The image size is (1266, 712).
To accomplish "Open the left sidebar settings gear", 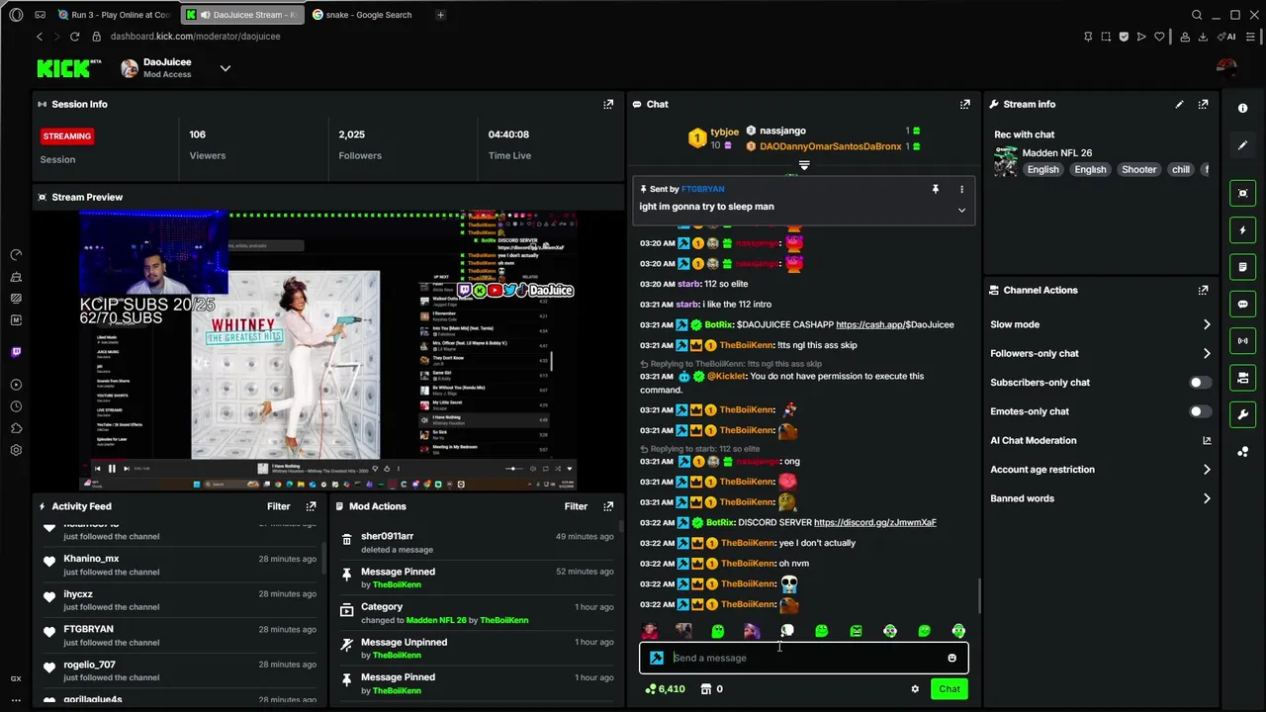I will [x=16, y=450].
